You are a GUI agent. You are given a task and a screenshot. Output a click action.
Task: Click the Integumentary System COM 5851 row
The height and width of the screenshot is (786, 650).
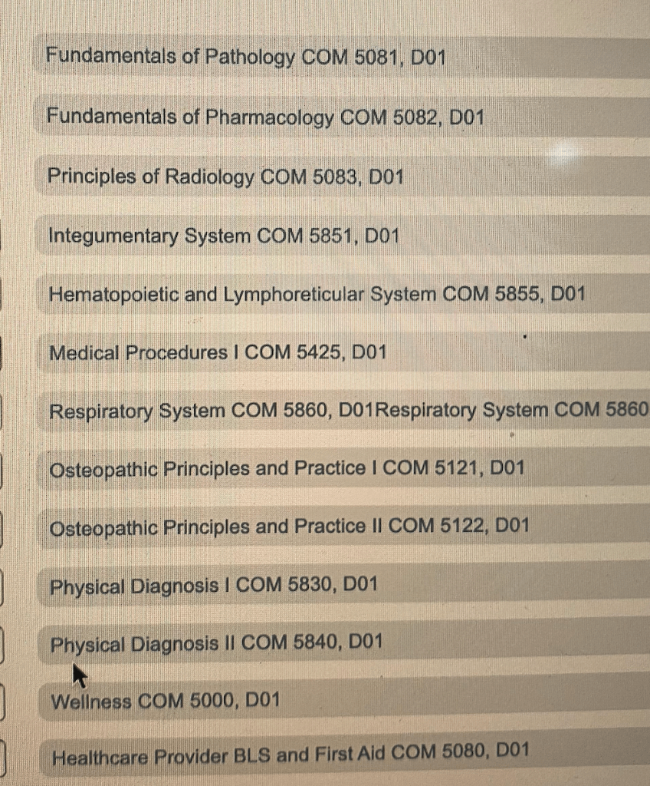click(x=224, y=236)
